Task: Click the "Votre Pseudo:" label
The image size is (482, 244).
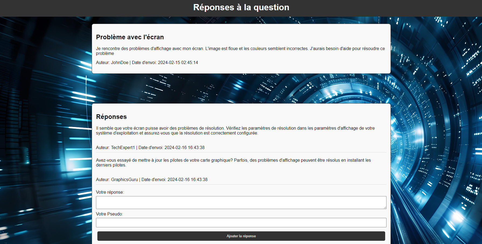Action: pyautogui.click(x=109, y=214)
